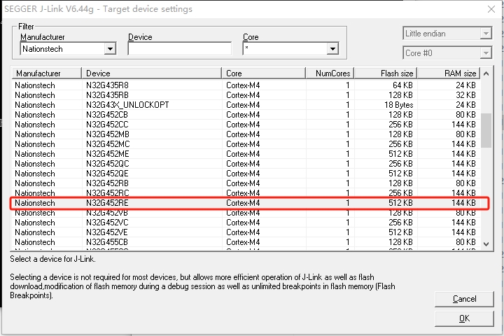Click the device list scrollbar thumb
Viewport: 504px width, 336px height.
[486, 130]
